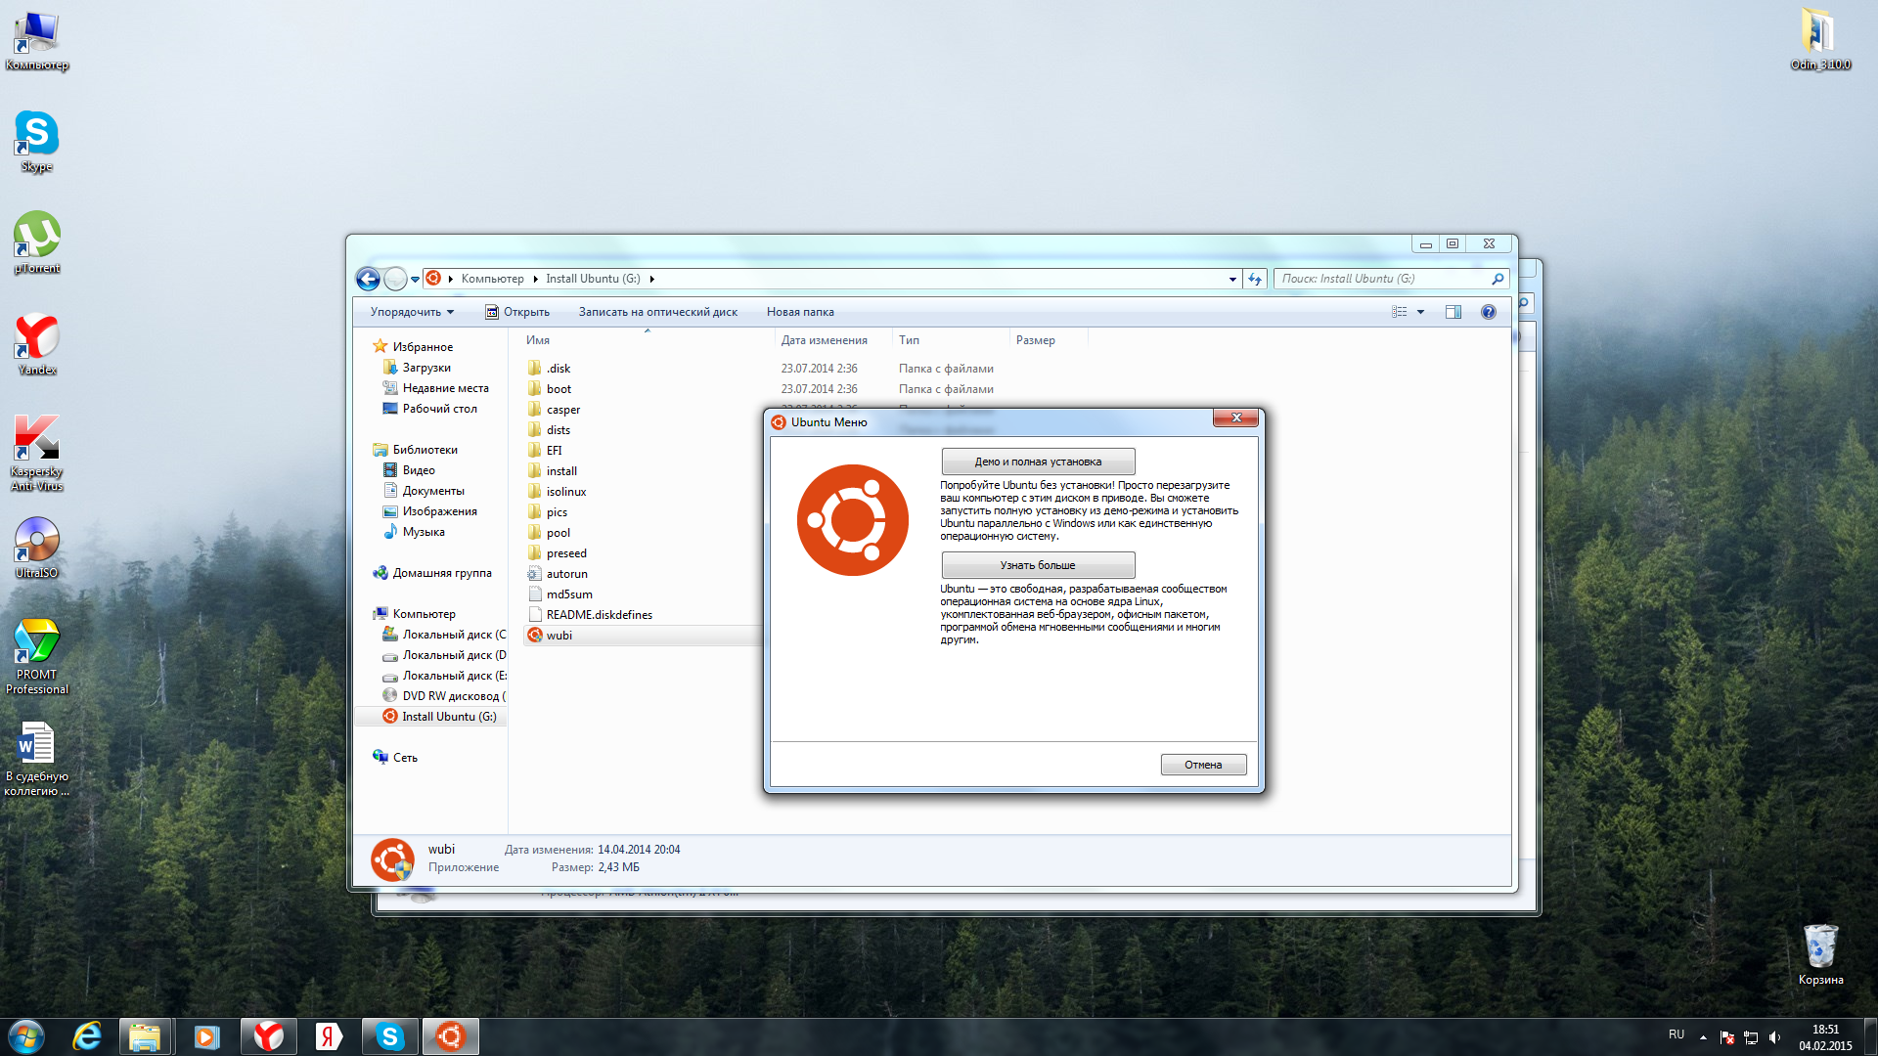
Task: Open the view options dropdown arrow
Action: (x=1420, y=312)
